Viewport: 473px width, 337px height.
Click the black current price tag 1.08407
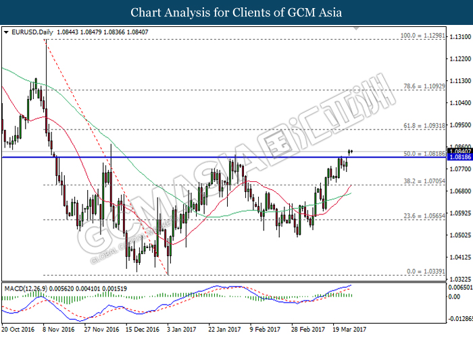(x=460, y=152)
